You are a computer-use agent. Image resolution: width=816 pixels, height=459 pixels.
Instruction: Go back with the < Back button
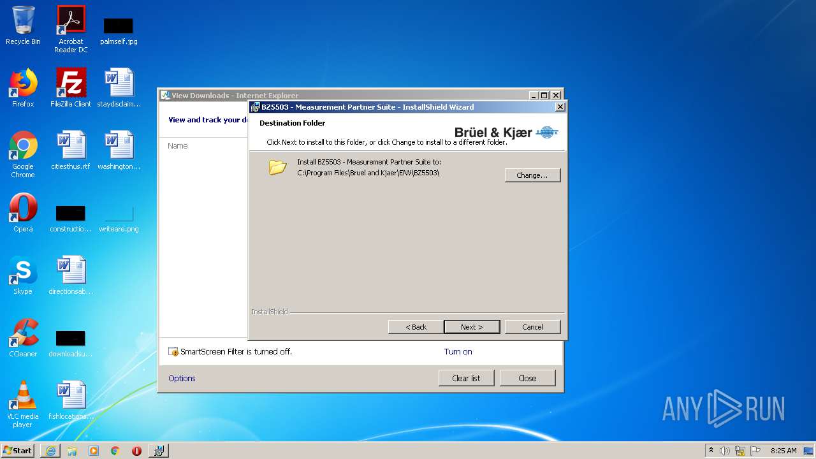click(416, 327)
